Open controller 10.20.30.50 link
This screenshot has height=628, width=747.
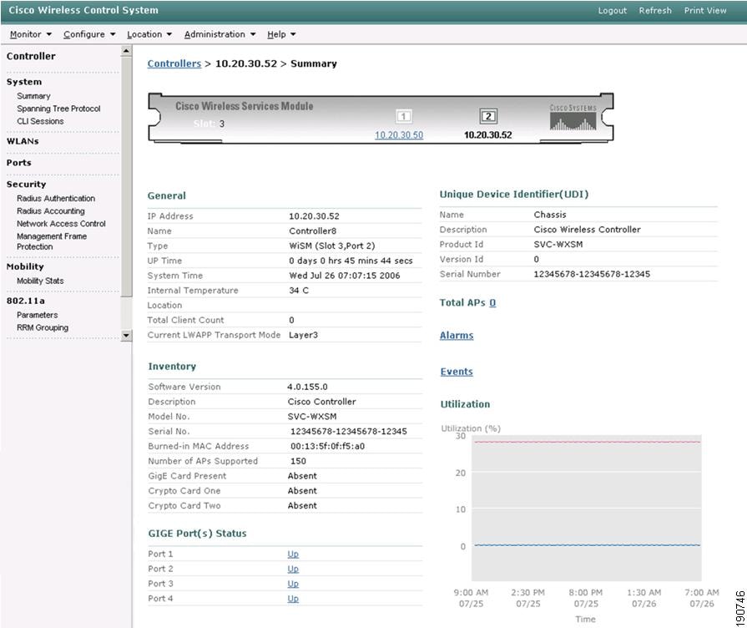point(399,135)
